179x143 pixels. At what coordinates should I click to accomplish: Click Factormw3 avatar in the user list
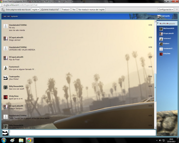tap(161, 39)
